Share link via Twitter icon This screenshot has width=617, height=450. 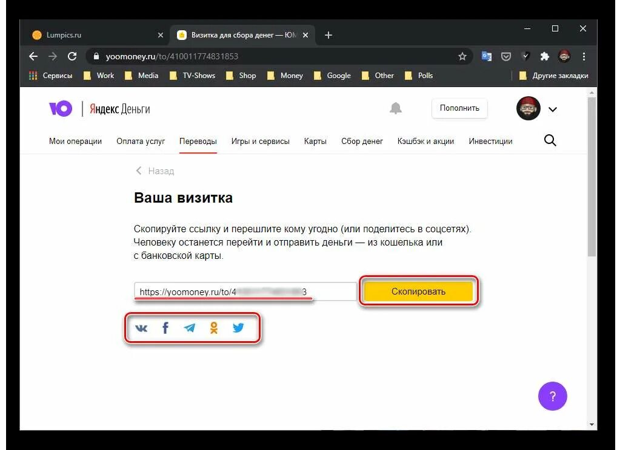click(x=238, y=327)
